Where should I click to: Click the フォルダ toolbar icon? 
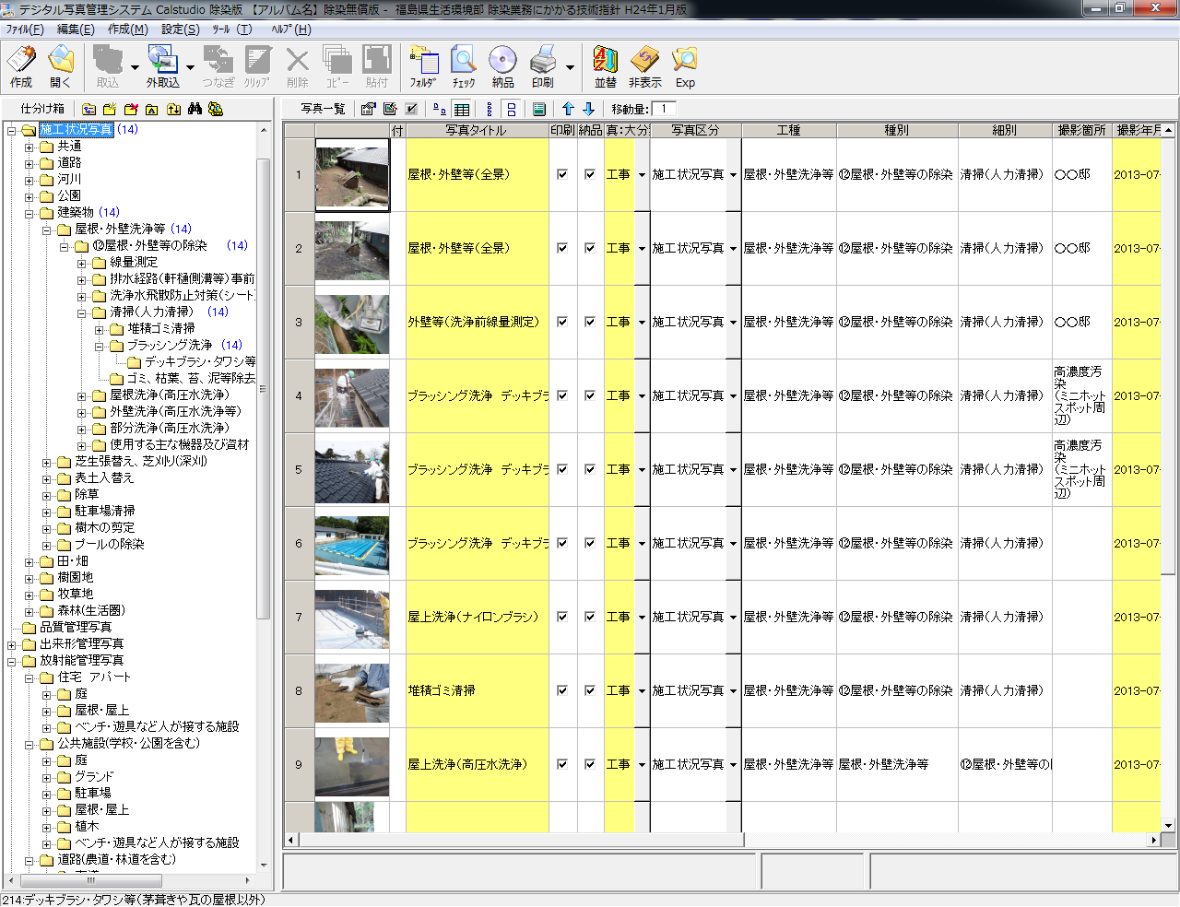pos(423,66)
